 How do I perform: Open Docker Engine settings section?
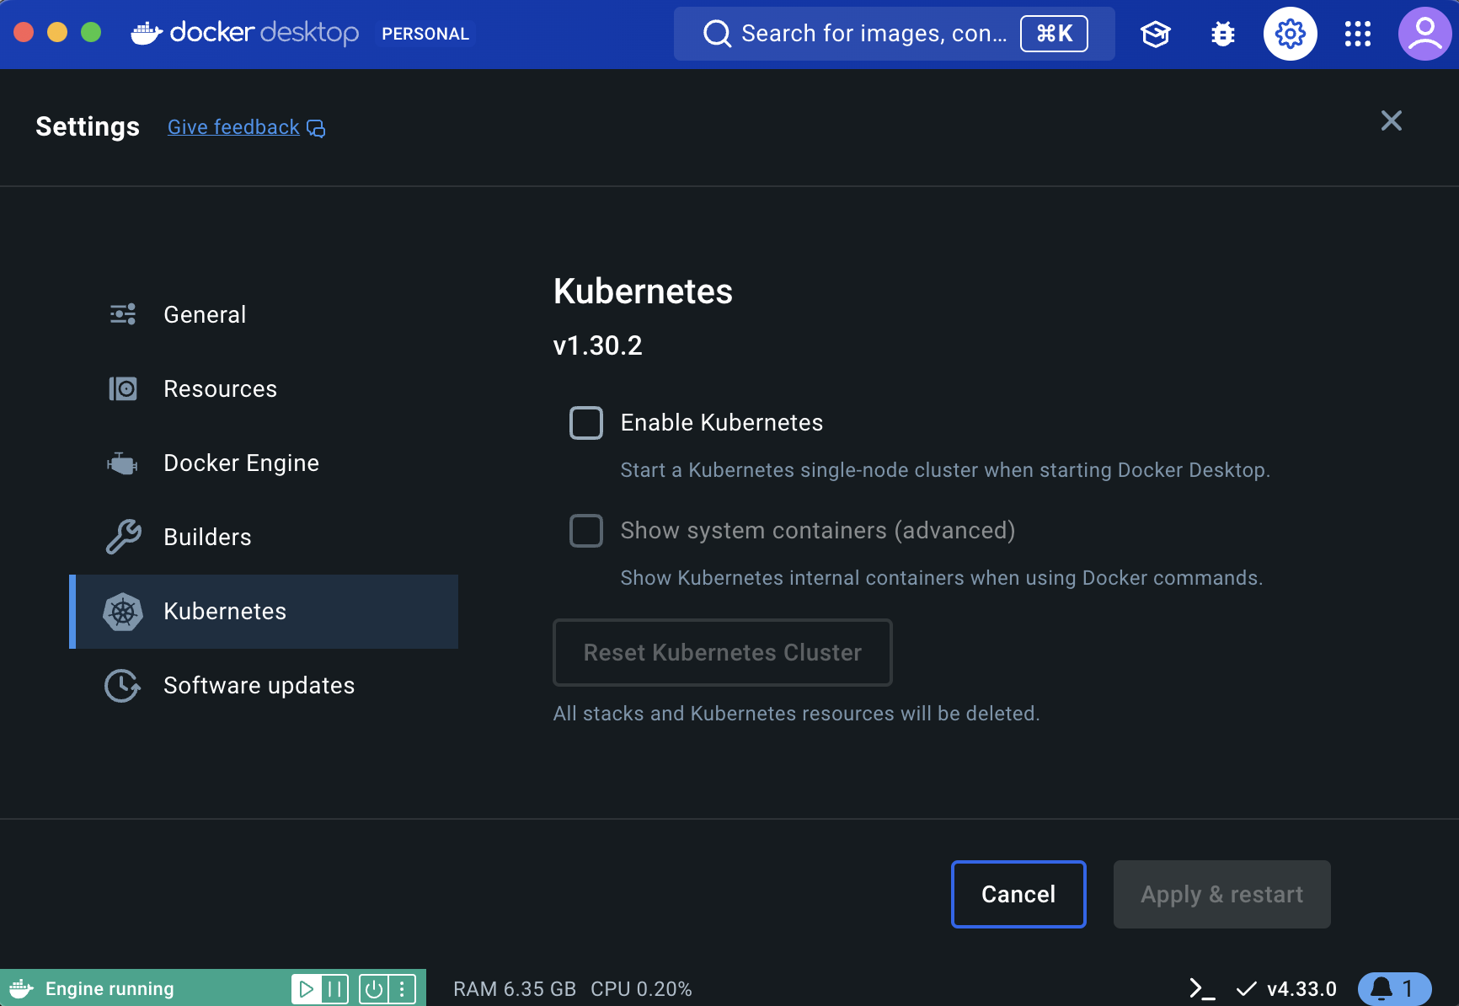pyautogui.click(x=264, y=463)
